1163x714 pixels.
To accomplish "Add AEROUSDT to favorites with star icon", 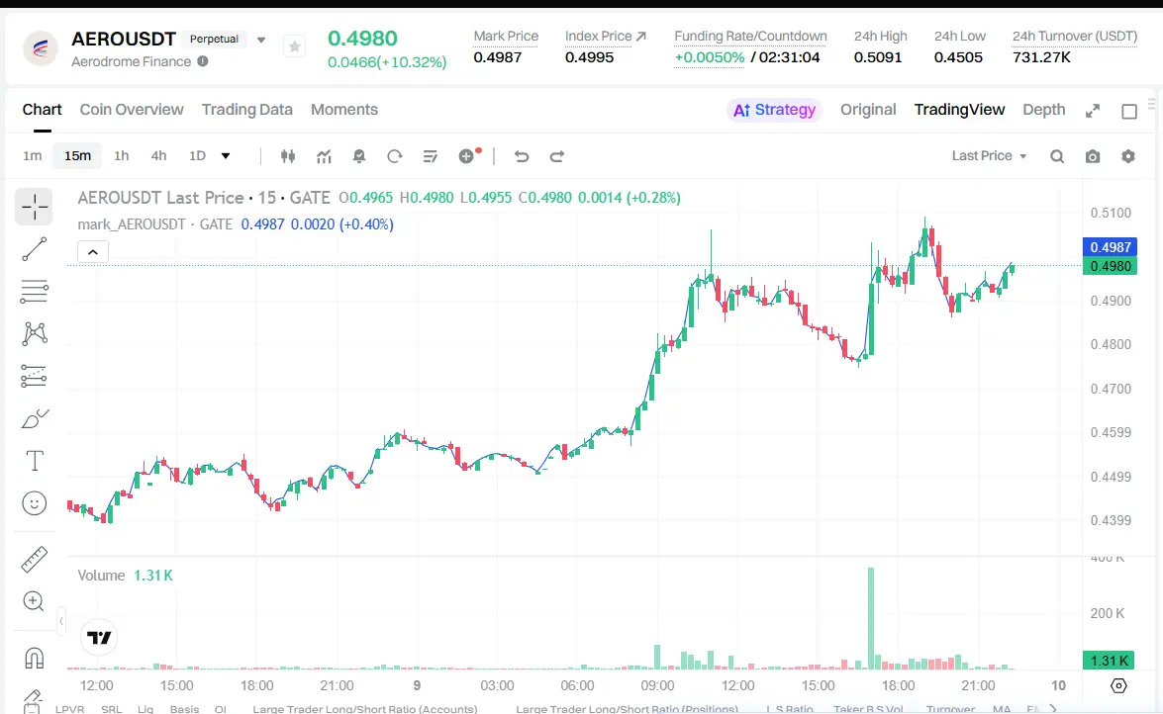I will pos(294,46).
